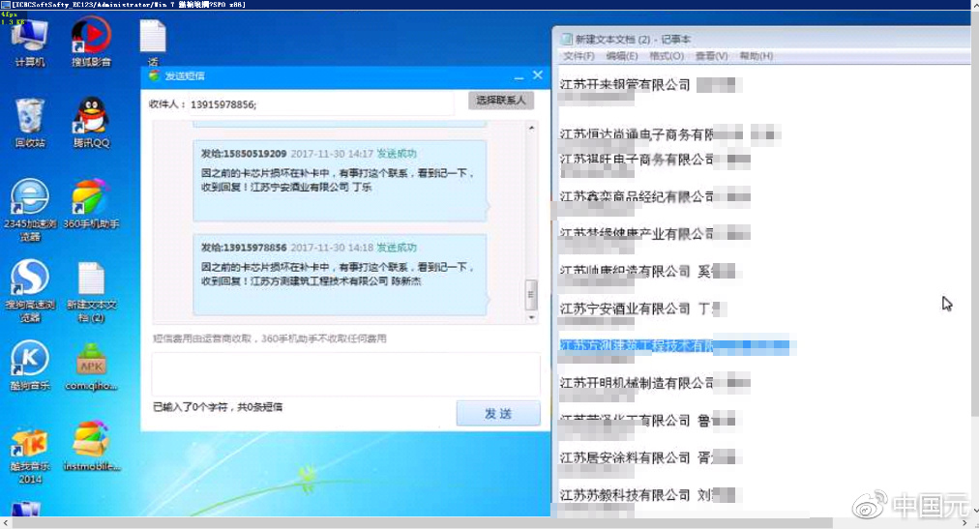Open the 查看(V) menu in Notepad

[711, 55]
